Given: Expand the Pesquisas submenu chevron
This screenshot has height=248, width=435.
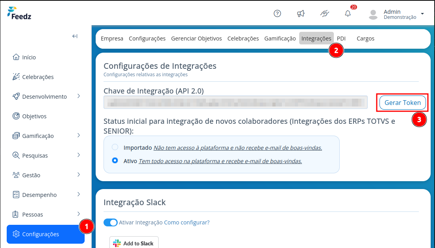Looking at the screenshot, I should pyautogui.click(x=78, y=155).
